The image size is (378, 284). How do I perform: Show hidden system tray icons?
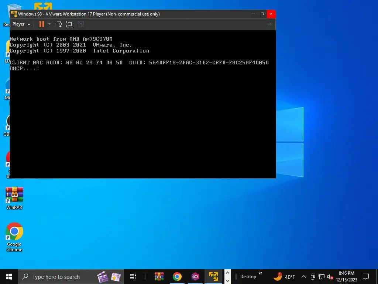[x=304, y=277]
